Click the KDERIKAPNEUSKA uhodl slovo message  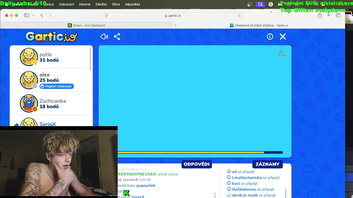148,174
